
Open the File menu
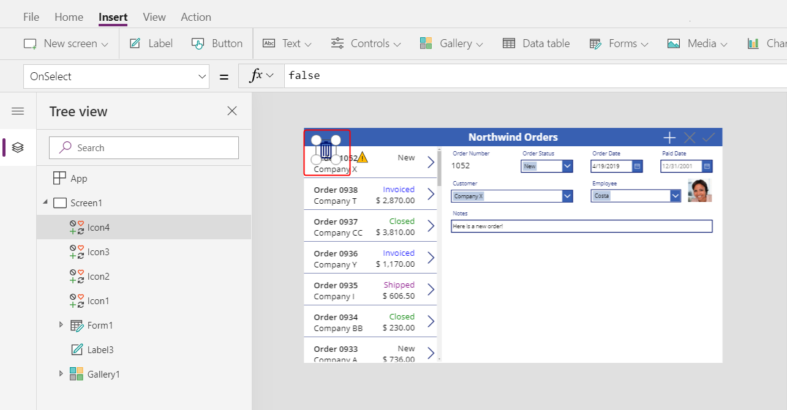click(31, 17)
